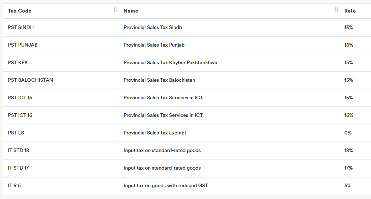Viewport: 371px width, 199px height.
Task: Click the 0% rate value
Action: tap(348, 133)
